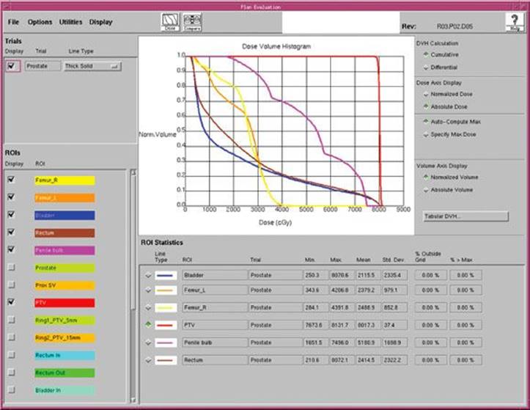Check the Ring2_PTV_15mm display checkbox
This screenshot has width=530, height=410.
point(11,337)
